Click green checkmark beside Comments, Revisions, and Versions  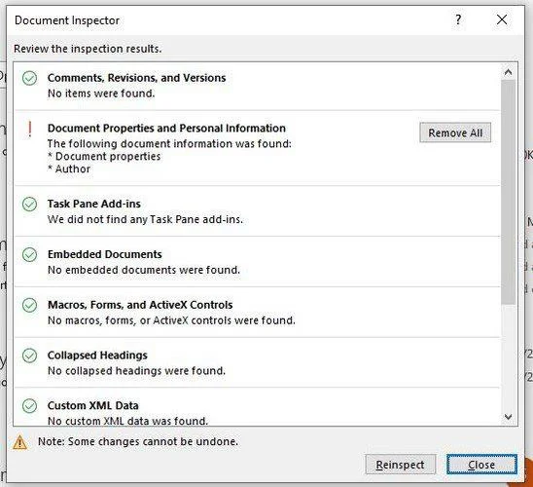[29, 78]
